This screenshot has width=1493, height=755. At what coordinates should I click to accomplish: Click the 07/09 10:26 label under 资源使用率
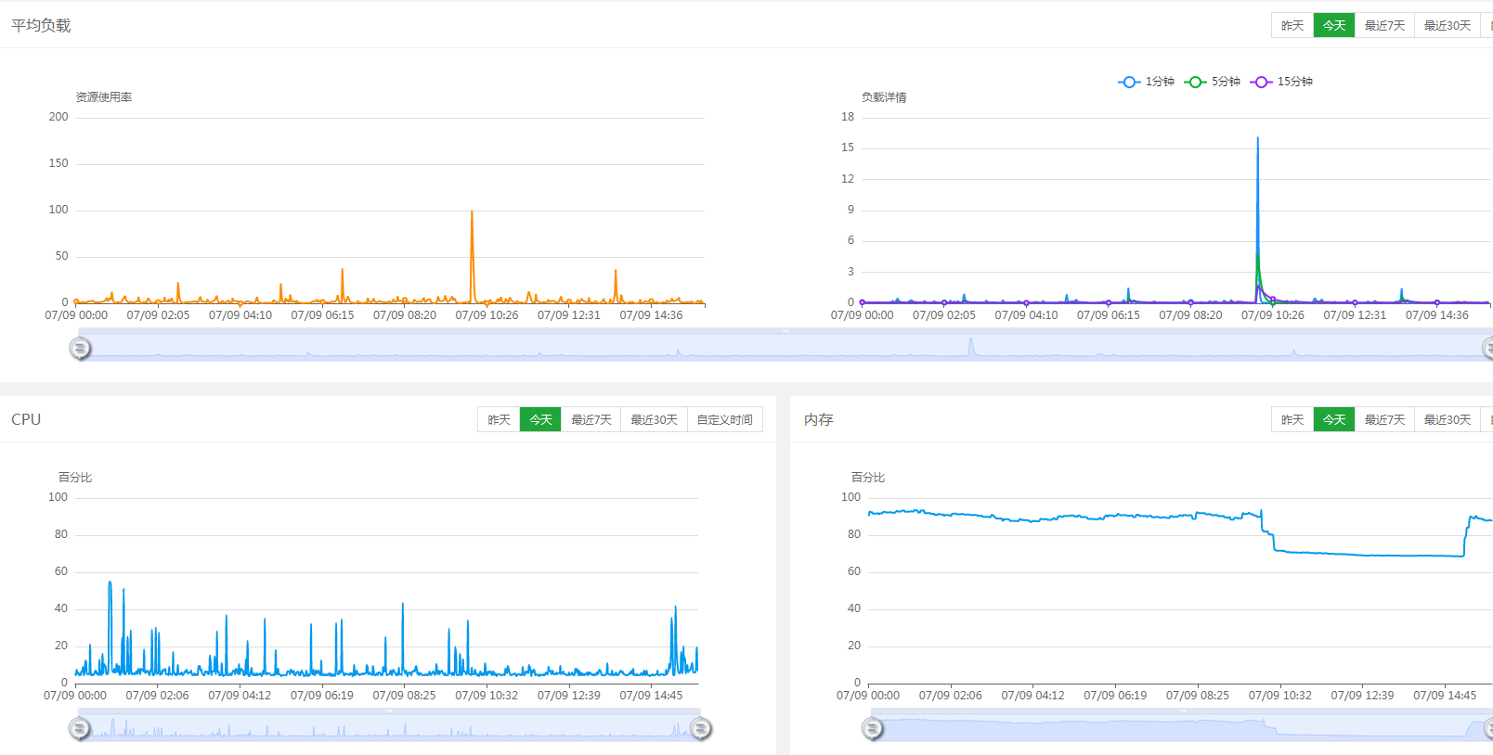coord(487,315)
